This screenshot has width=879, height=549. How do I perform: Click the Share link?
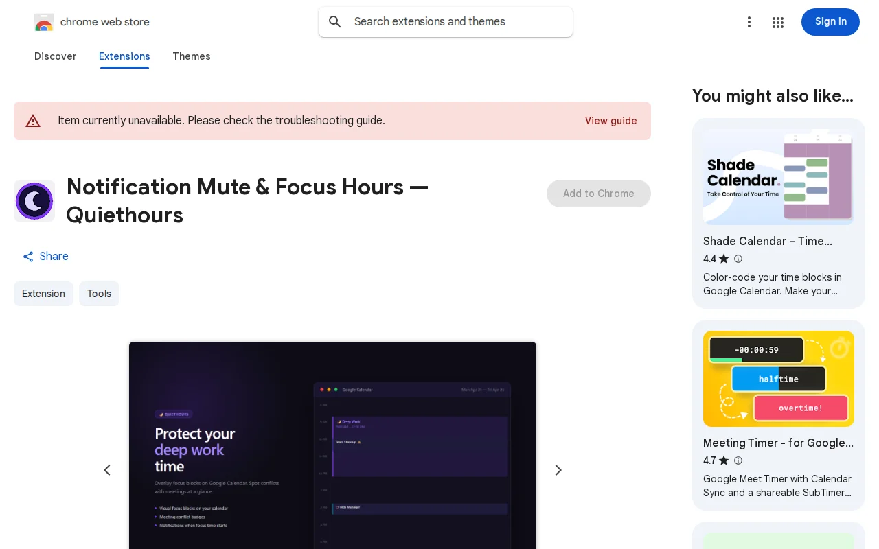click(45, 257)
